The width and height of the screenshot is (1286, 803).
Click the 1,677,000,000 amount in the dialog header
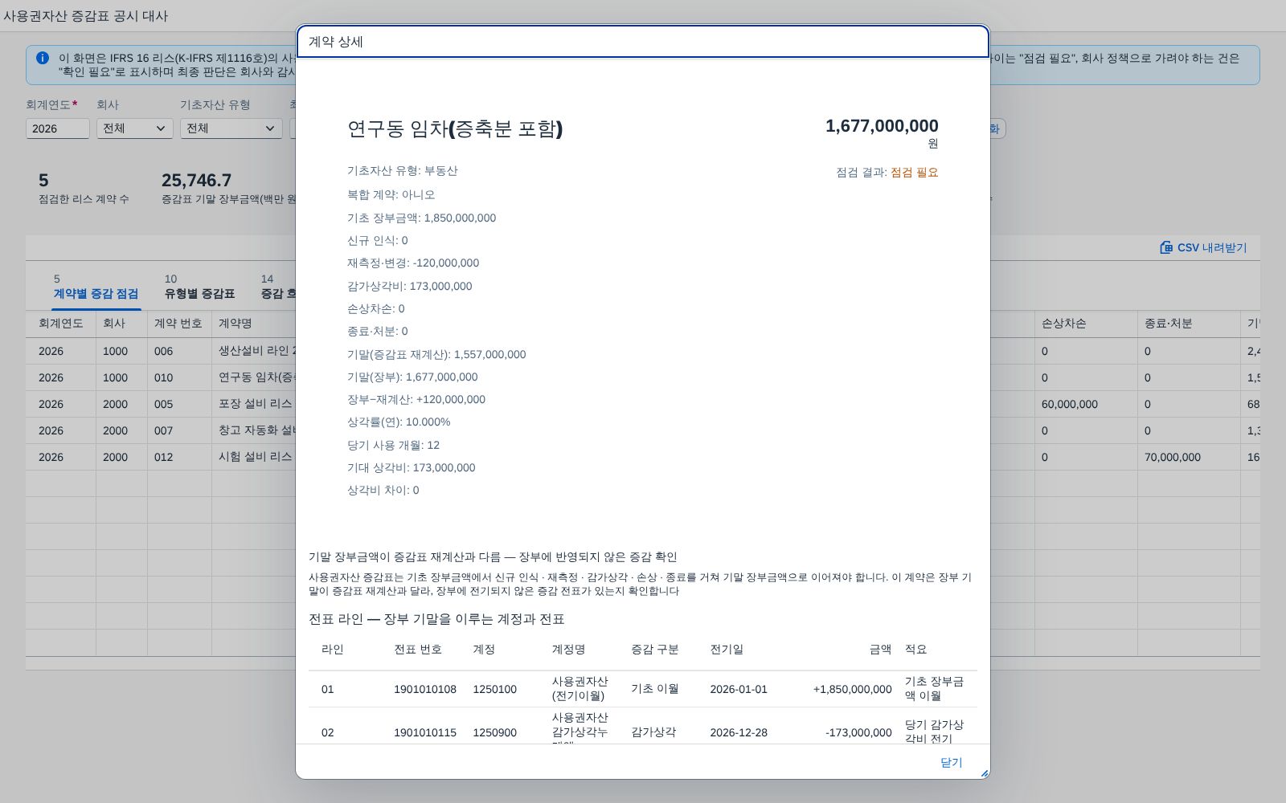[882, 126]
